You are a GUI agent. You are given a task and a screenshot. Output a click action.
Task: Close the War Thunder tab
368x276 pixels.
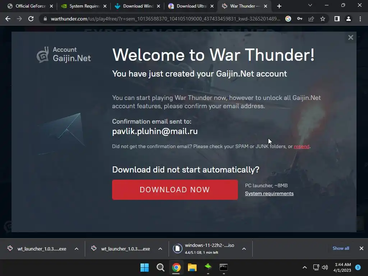(x=266, y=6)
